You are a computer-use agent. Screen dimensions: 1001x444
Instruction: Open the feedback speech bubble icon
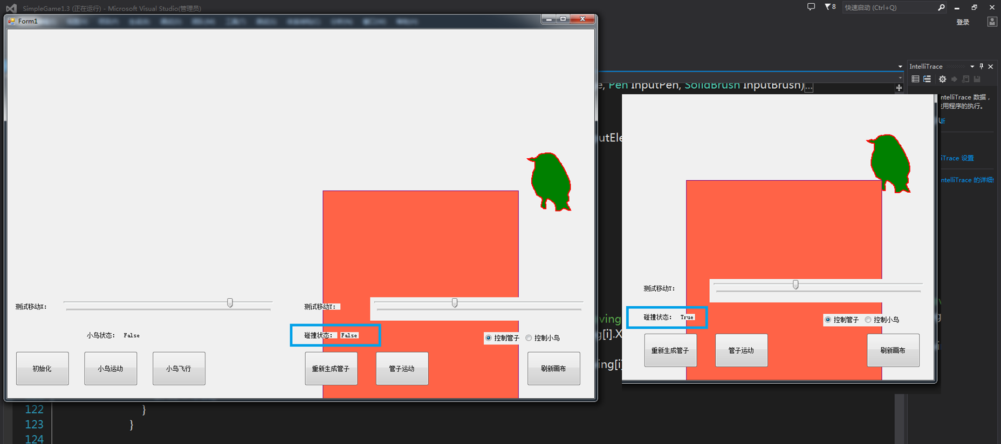pyautogui.click(x=811, y=7)
